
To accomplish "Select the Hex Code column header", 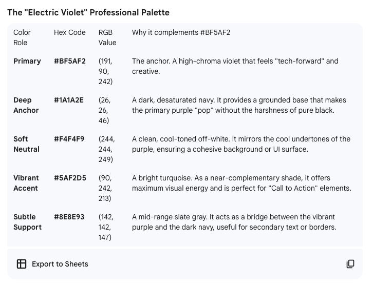I will pos(70,32).
